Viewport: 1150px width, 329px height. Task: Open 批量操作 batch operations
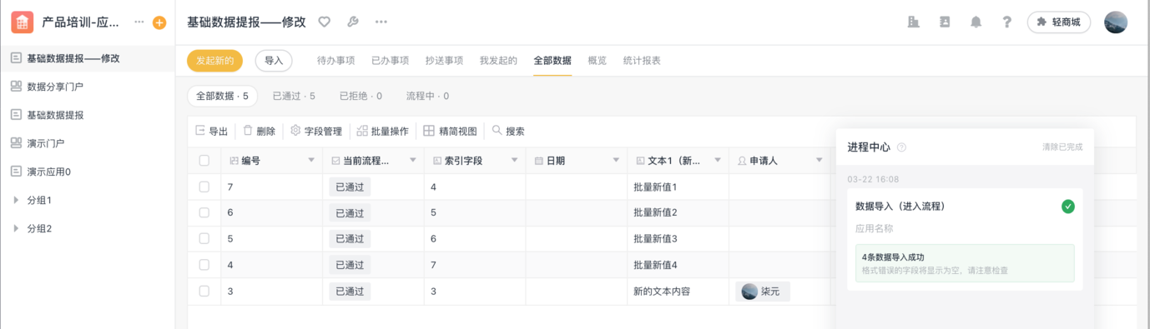(x=382, y=131)
